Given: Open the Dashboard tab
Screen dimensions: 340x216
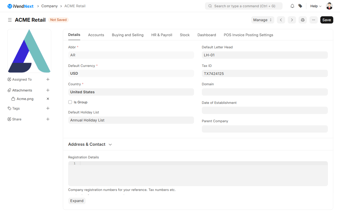Looking at the screenshot, I should [x=207, y=35].
